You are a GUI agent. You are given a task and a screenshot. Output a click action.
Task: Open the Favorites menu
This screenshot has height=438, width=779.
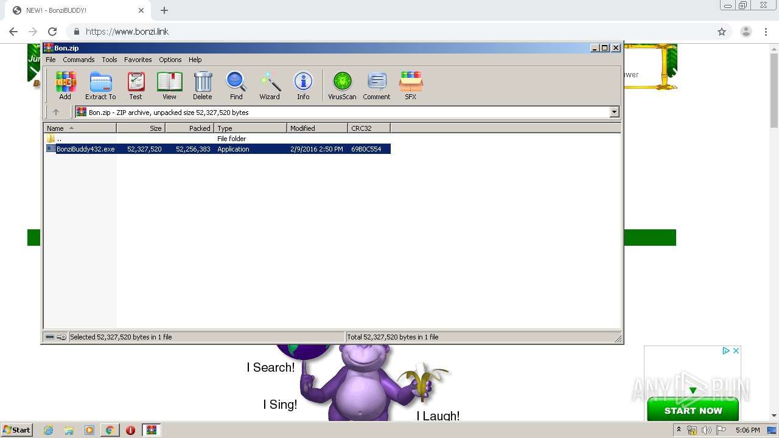click(x=138, y=60)
